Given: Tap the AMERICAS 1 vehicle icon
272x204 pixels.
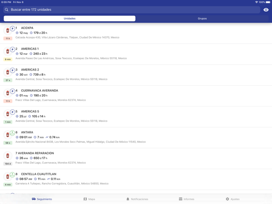Looking at the screenshot, I should [x=7, y=52].
